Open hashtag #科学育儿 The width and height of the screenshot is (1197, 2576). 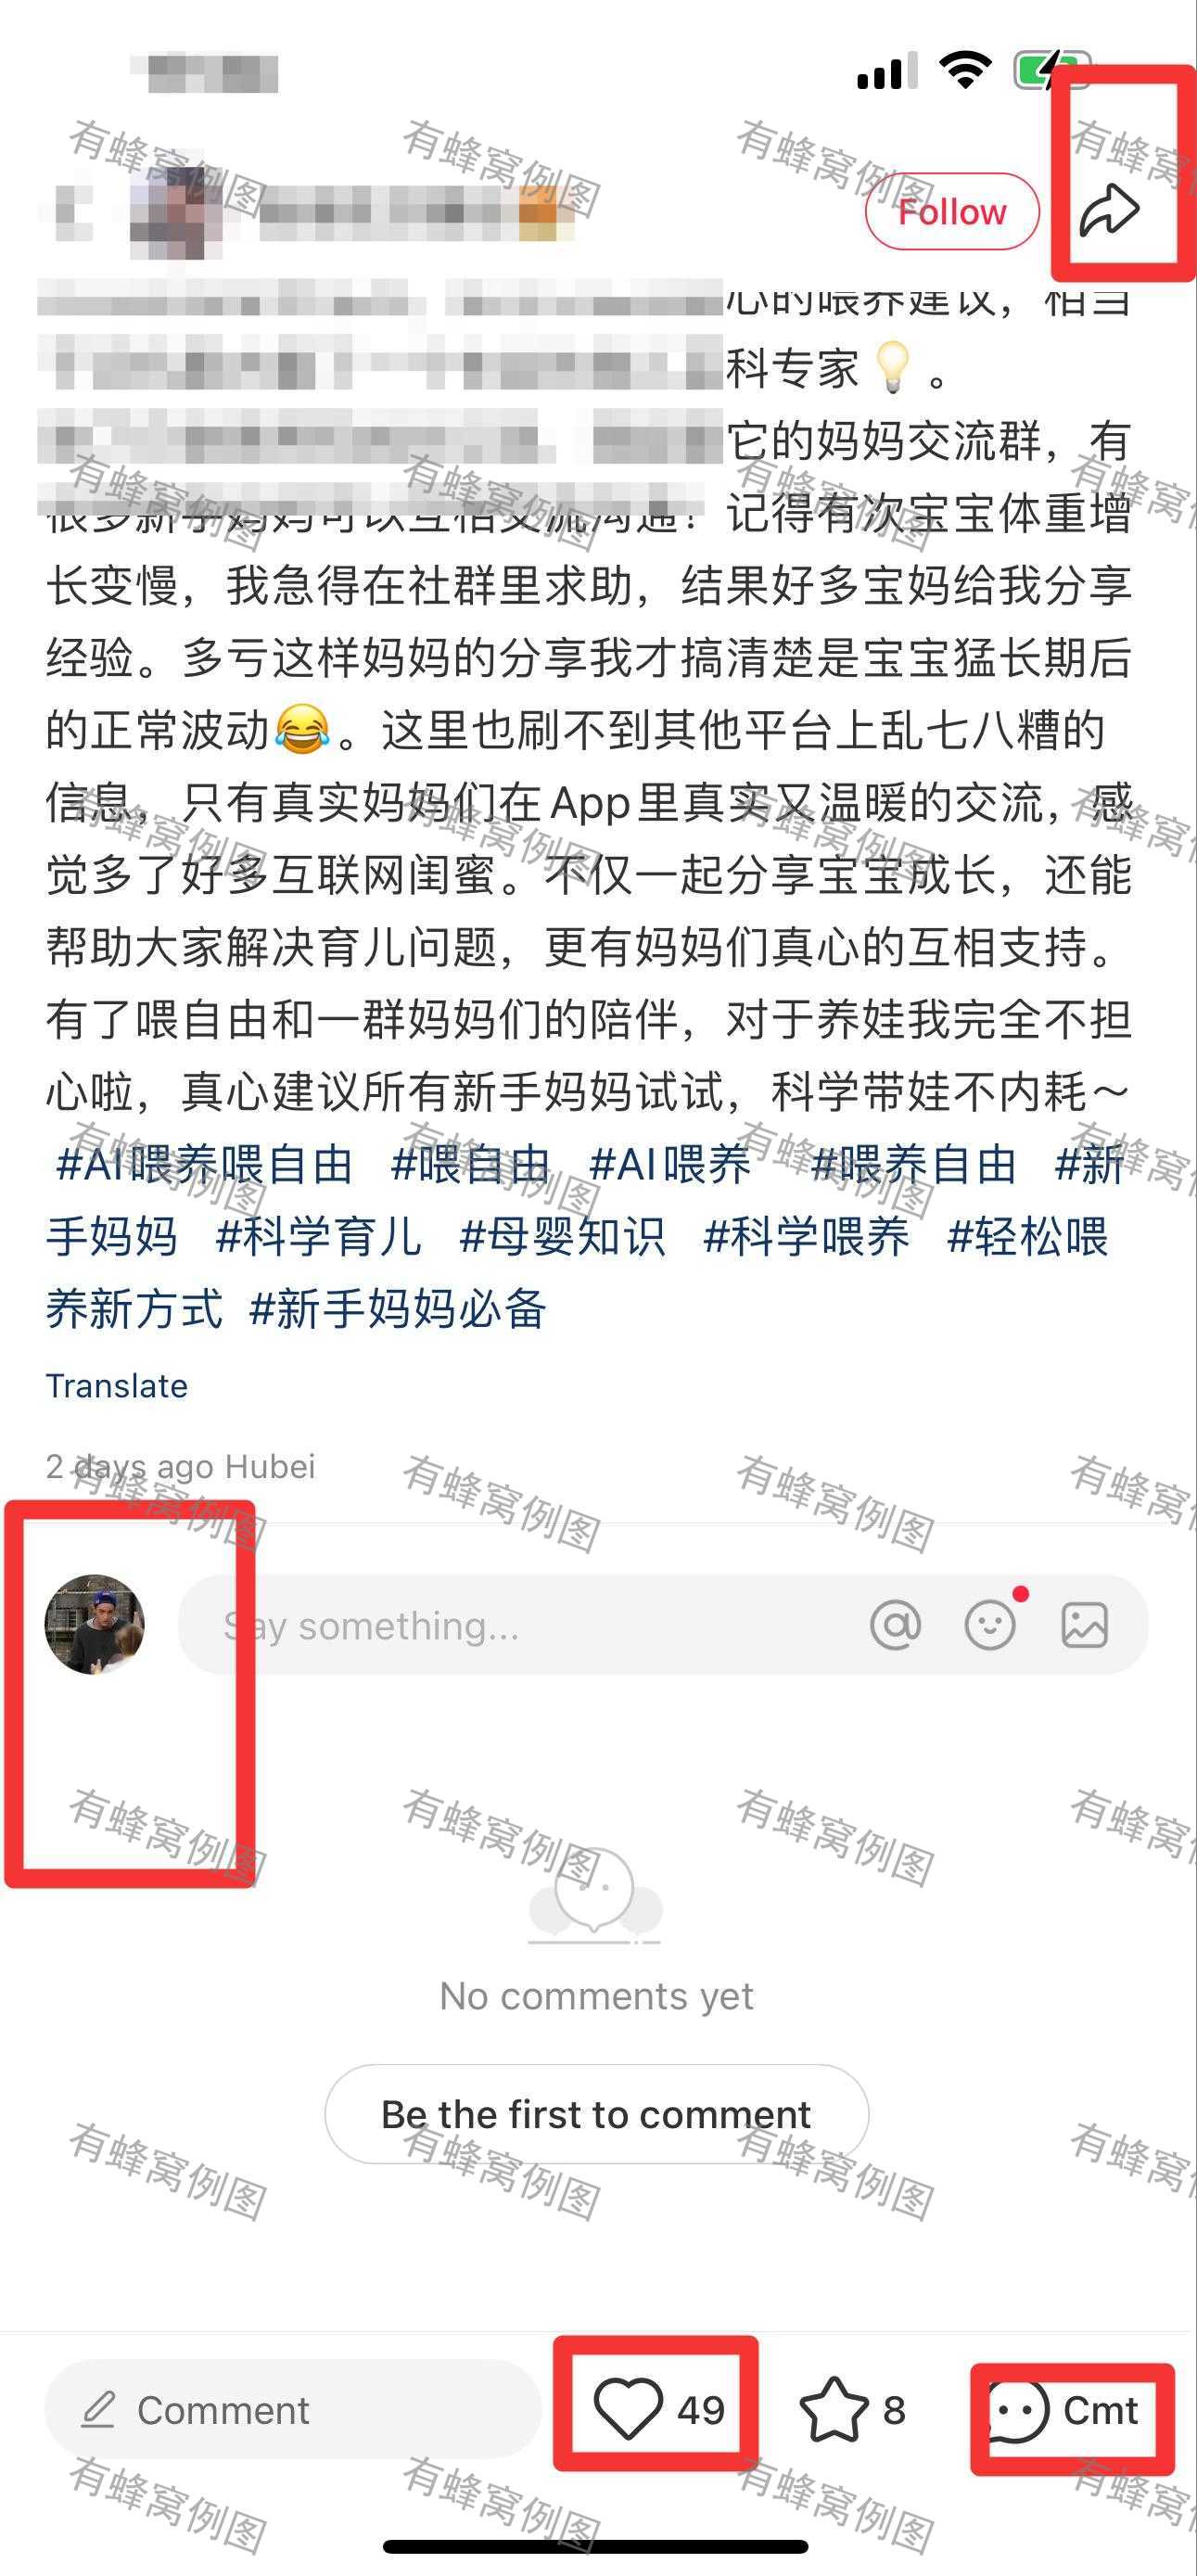click(318, 1236)
